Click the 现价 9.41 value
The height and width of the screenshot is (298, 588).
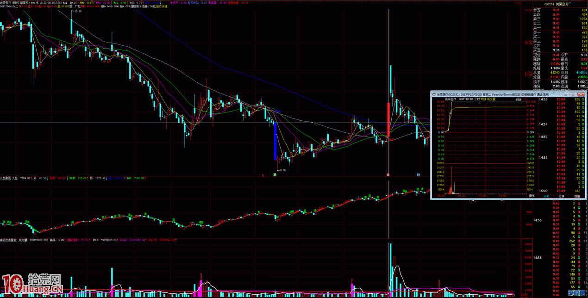(x=556, y=55)
